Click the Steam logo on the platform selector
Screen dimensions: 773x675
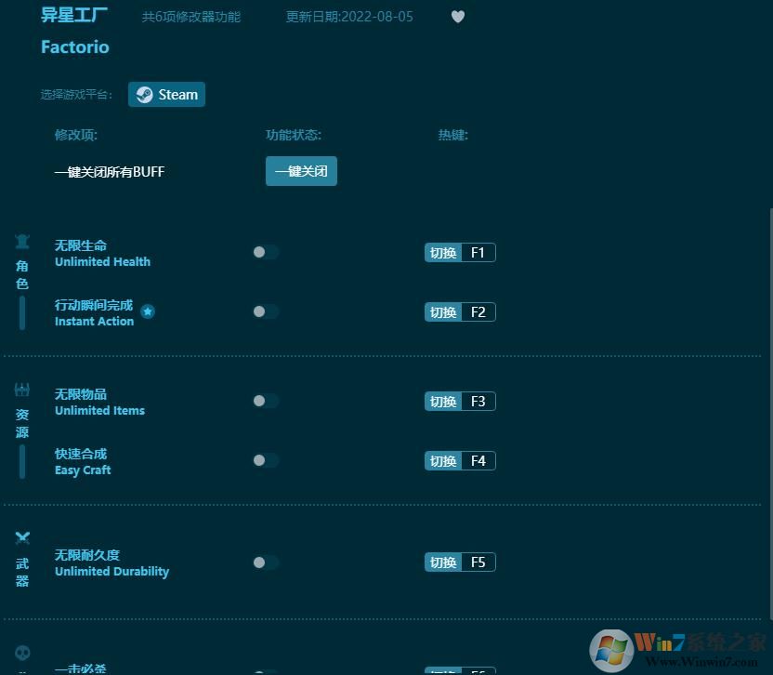point(145,94)
